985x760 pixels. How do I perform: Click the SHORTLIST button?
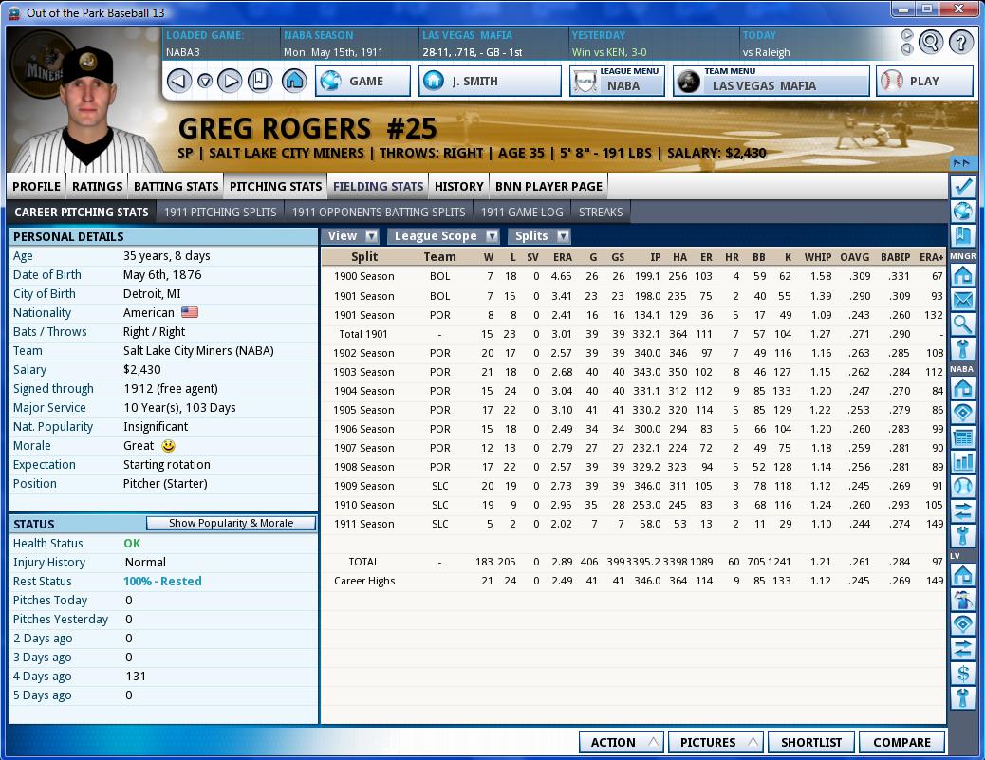click(811, 742)
